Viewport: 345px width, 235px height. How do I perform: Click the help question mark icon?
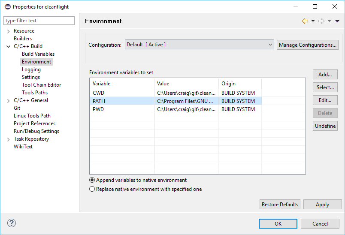click(12, 223)
